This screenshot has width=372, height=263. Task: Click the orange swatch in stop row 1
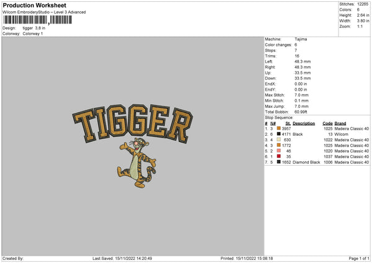(279, 128)
